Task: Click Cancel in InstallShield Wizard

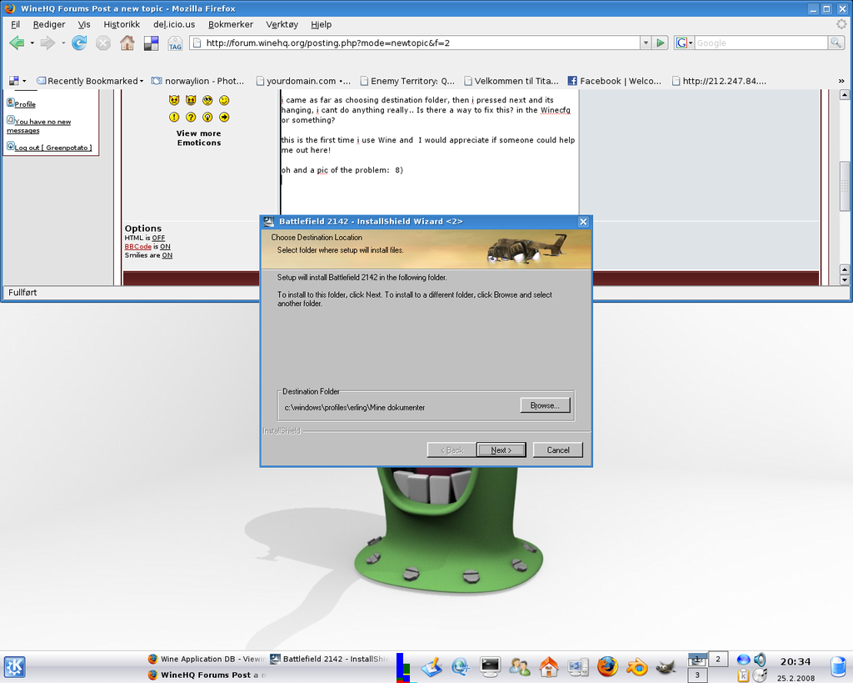Action: pyautogui.click(x=557, y=449)
